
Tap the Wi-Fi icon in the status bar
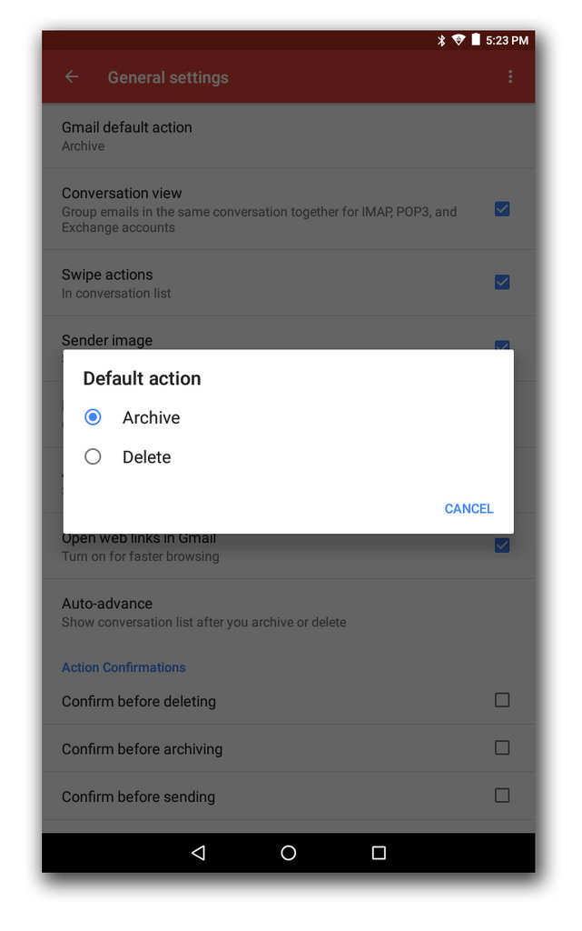[x=459, y=39]
